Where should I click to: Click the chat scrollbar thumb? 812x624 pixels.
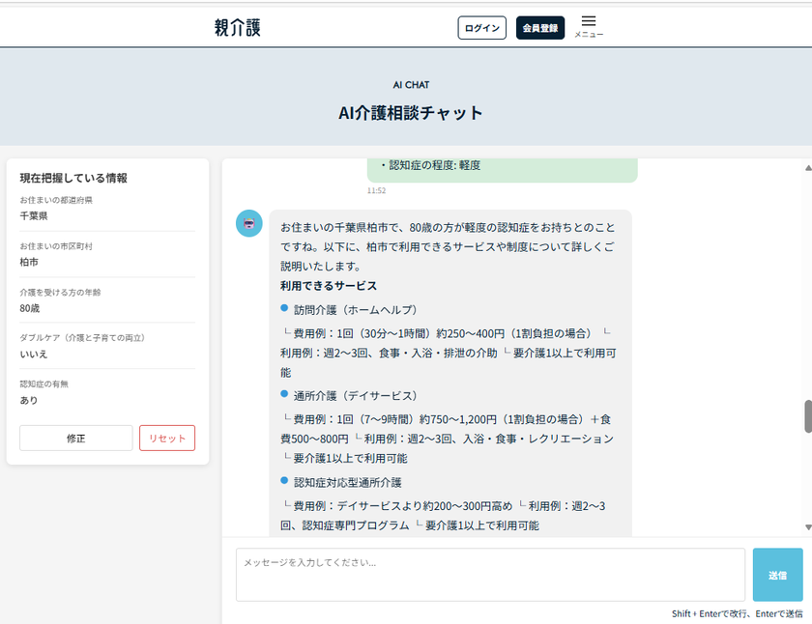click(x=807, y=416)
